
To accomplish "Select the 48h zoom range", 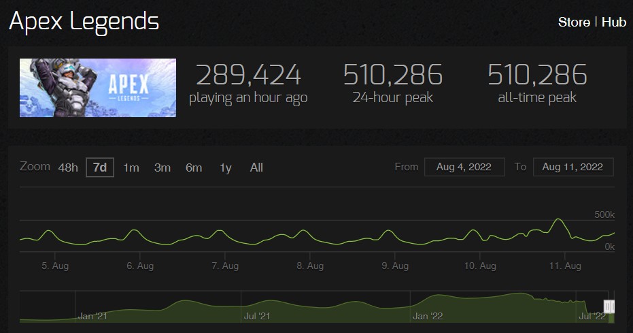I will [68, 168].
